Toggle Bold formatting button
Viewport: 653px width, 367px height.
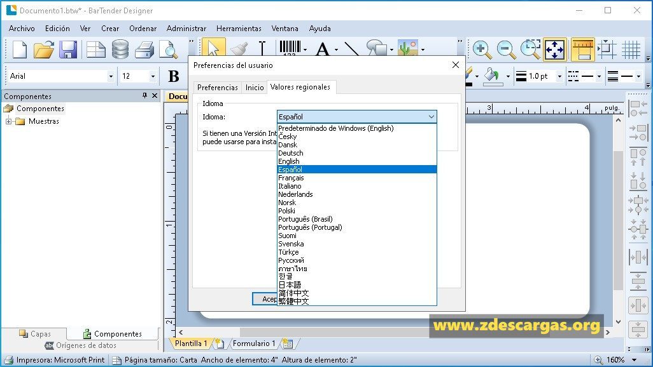coord(174,76)
